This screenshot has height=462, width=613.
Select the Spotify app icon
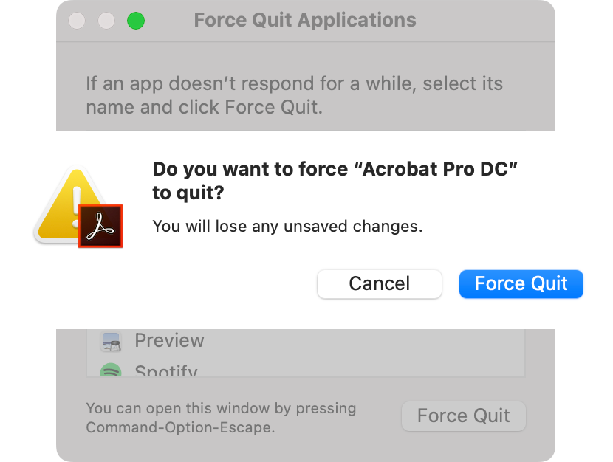click(112, 370)
